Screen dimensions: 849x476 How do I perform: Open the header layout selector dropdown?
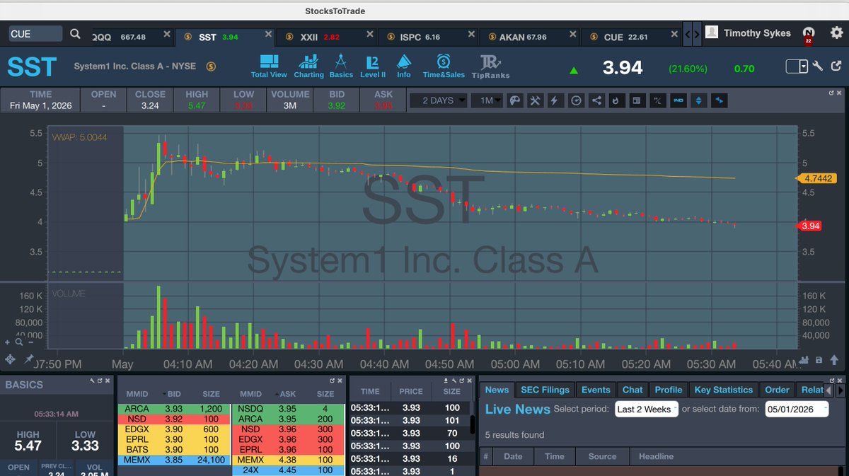pyautogui.click(x=797, y=66)
